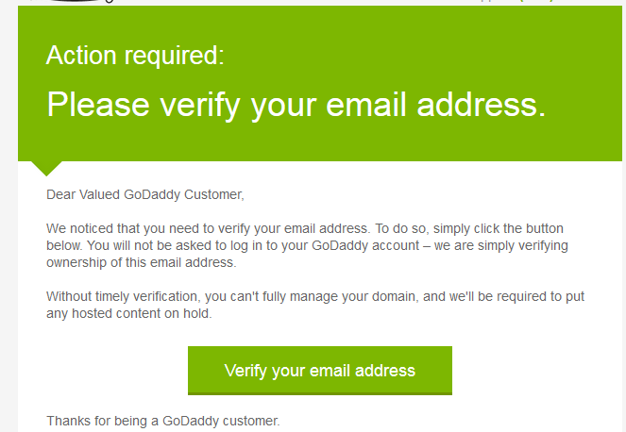Click the Verify your email address button
The width and height of the screenshot is (626, 432).
(x=319, y=370)
